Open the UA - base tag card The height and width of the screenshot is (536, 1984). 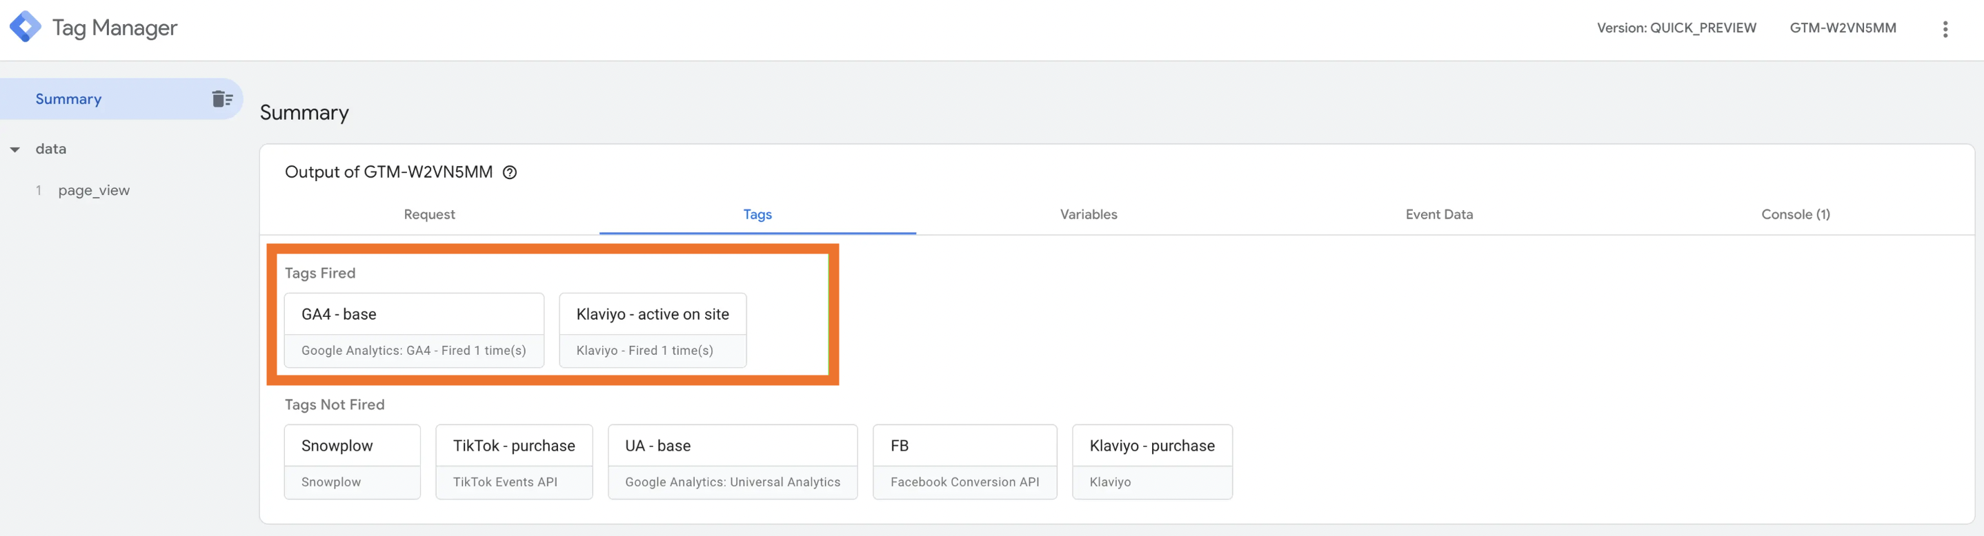tap(733, 462)
